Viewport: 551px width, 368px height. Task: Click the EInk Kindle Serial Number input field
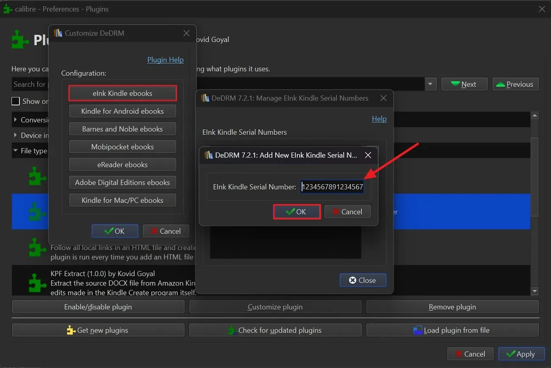(x=332, y=186)
